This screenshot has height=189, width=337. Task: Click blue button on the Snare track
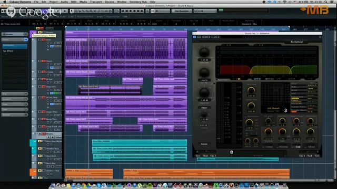pos(52,68)
